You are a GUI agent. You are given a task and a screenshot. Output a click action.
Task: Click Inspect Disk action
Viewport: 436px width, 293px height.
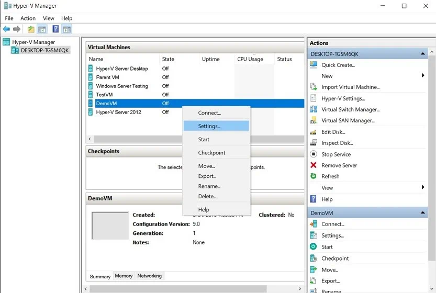(x=337, y=143)
